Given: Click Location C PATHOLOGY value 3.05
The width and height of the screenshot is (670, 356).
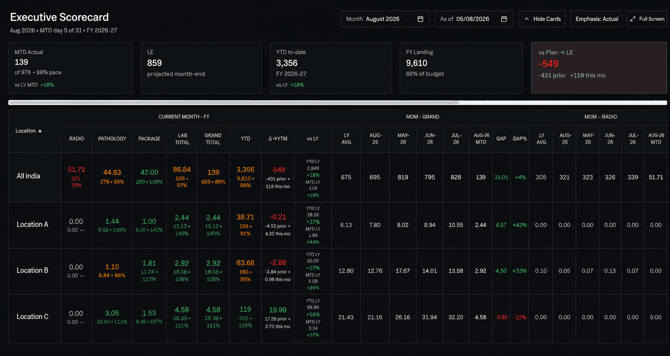Looking at the screenshot, I should pyautogui.click(x=112, y=313).
